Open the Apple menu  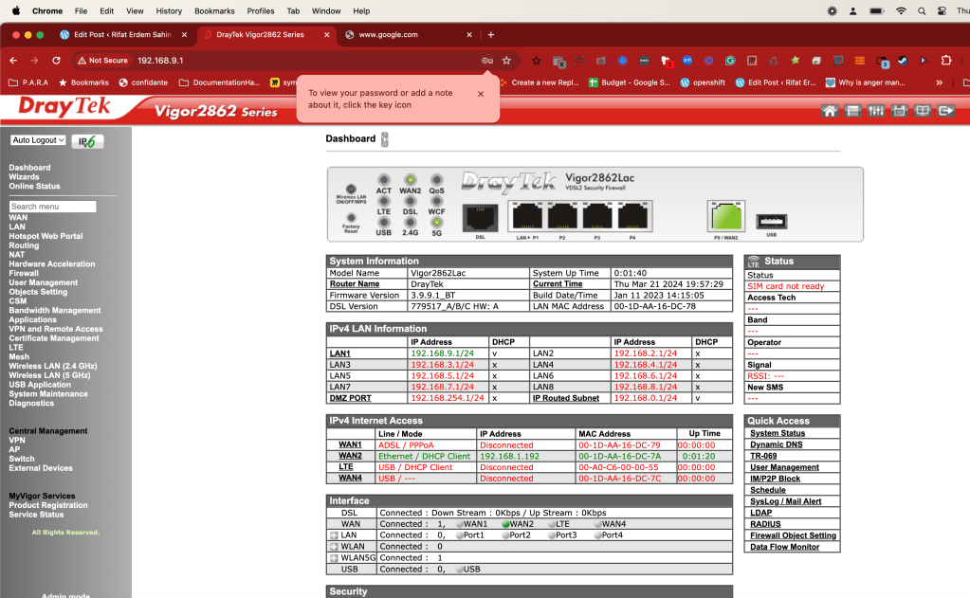click(16, 11)
